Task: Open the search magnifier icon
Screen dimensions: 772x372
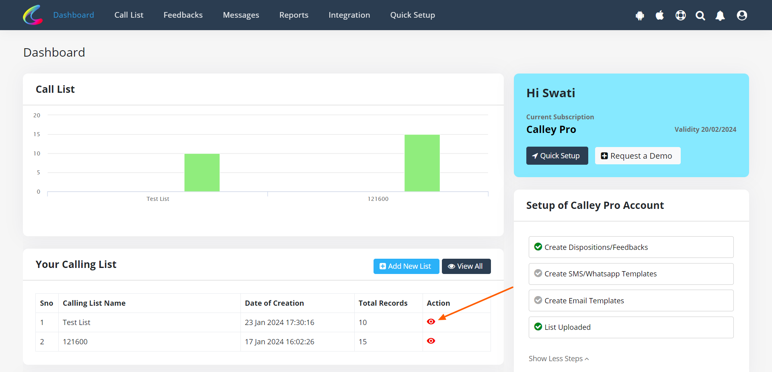Action: tap(700, 16)
